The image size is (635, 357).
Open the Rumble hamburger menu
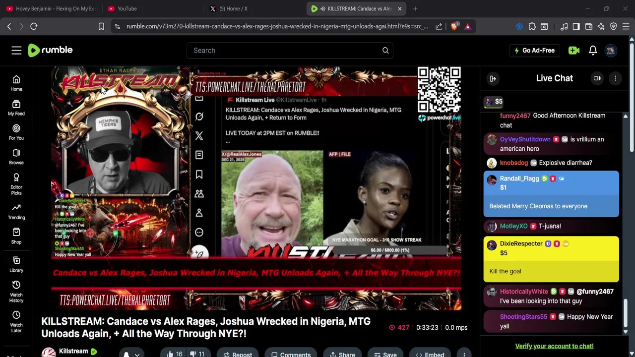16,50
